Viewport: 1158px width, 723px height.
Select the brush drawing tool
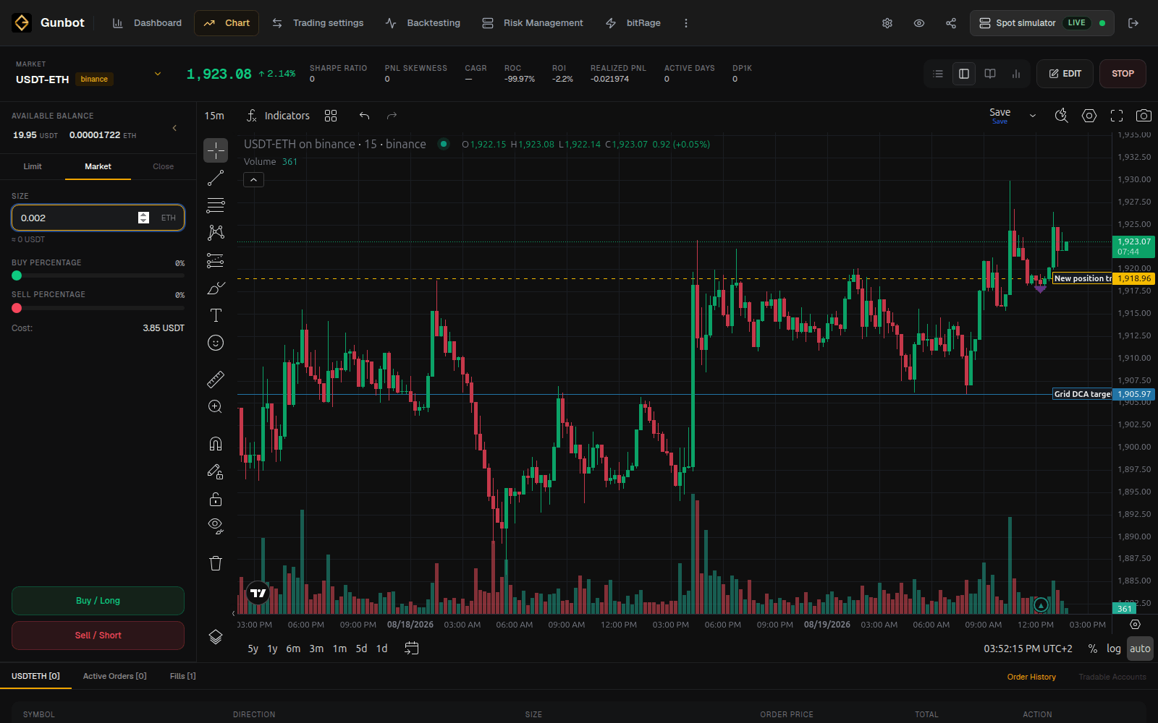(x=216, y=288)
